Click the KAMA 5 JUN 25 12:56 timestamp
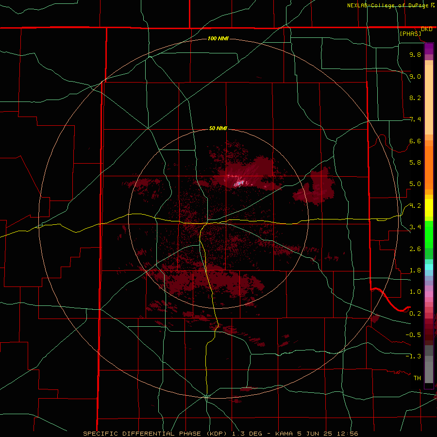 pos(317,434)
